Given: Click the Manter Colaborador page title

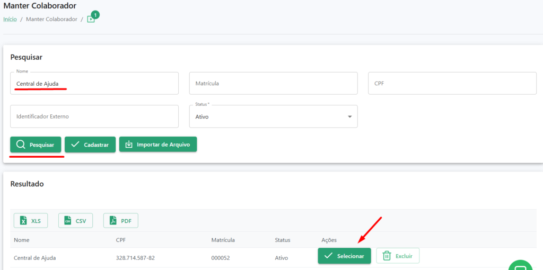Looking at the screenshot, I should (x=40, y=5).
